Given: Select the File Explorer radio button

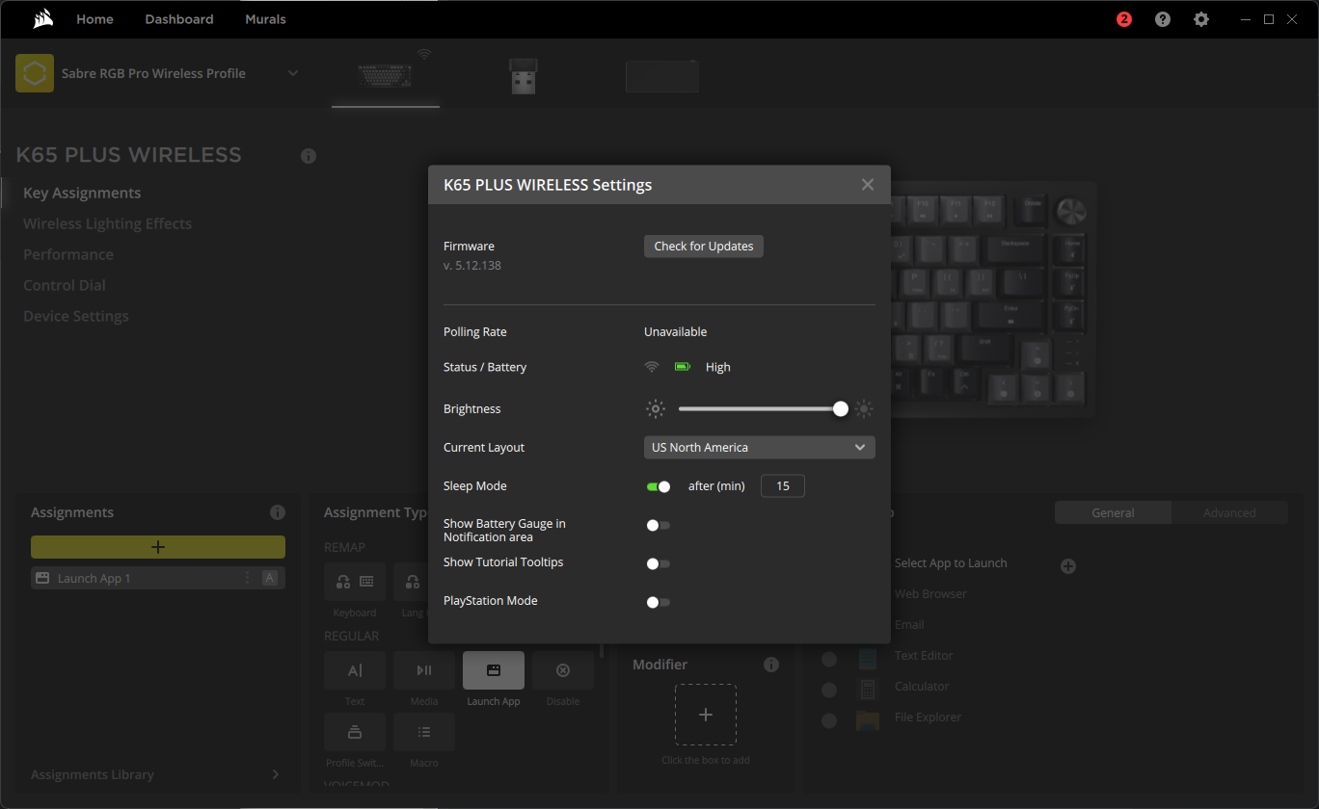Looking at the screenshot, I should [x=828, y=721].
